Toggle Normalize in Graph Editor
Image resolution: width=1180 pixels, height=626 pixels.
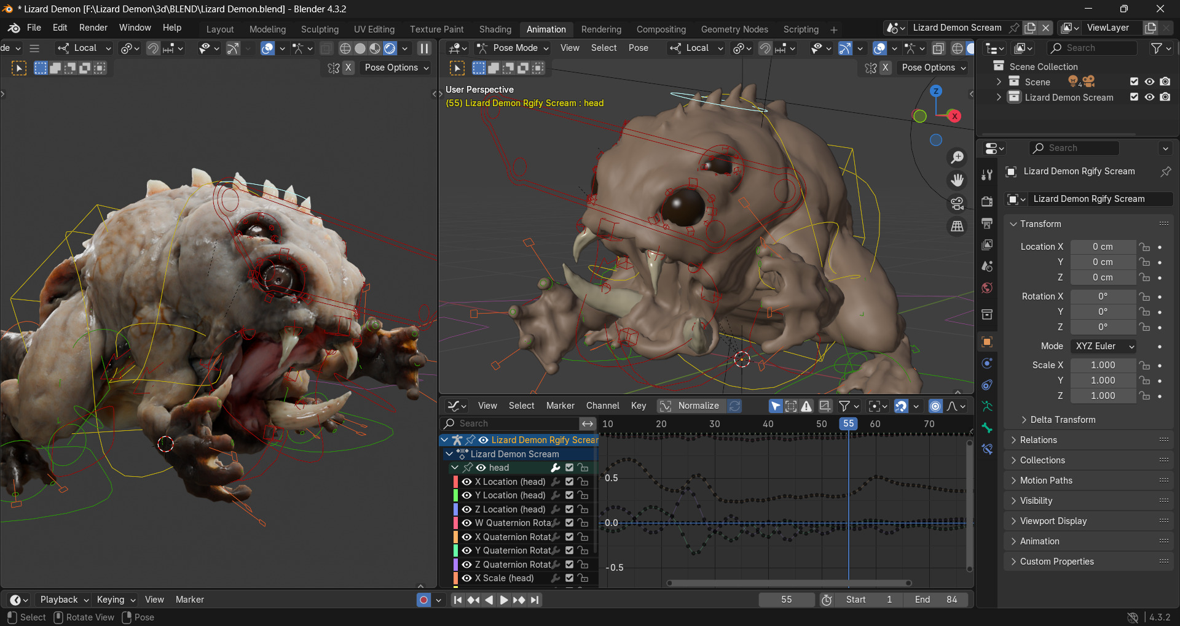691,406
